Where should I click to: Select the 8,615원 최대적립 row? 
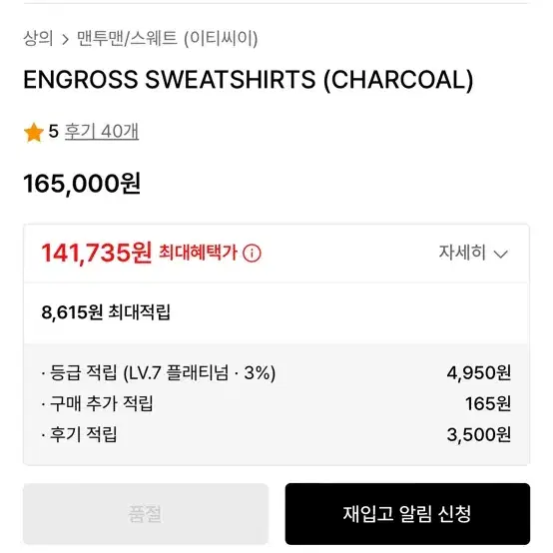click(276, 312)
